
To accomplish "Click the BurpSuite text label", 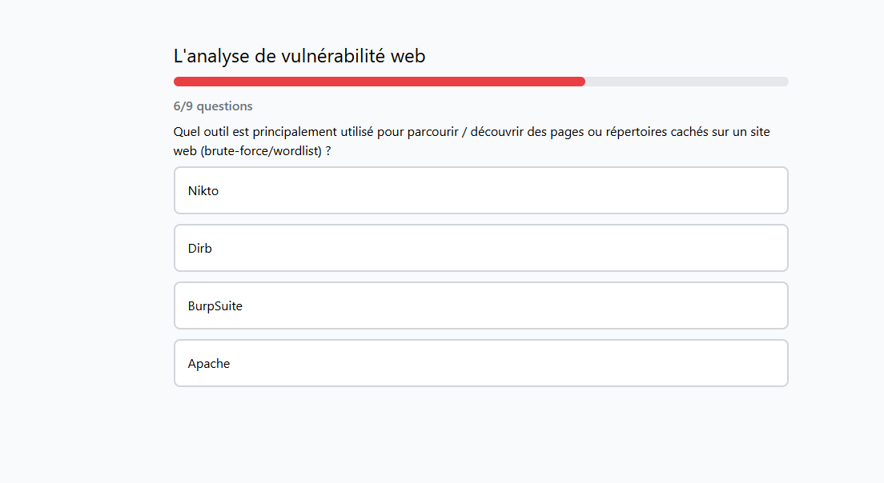I will 215,305.
